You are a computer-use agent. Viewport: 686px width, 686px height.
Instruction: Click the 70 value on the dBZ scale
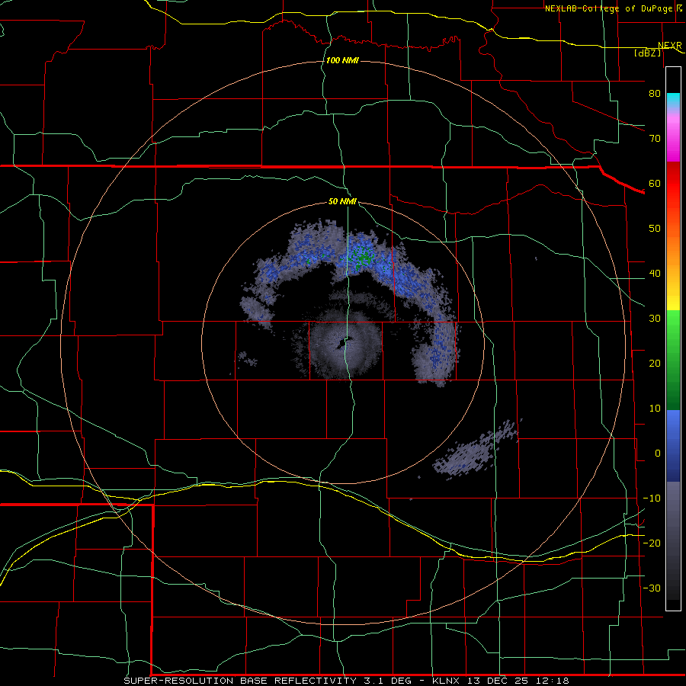tap(655, 138)
